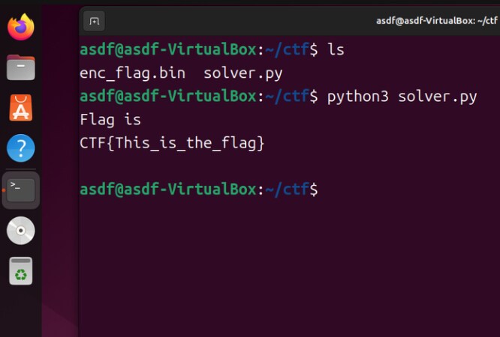Open Firefox from the dock
This screenshot has width=500, height=337.
pos(21,27)
